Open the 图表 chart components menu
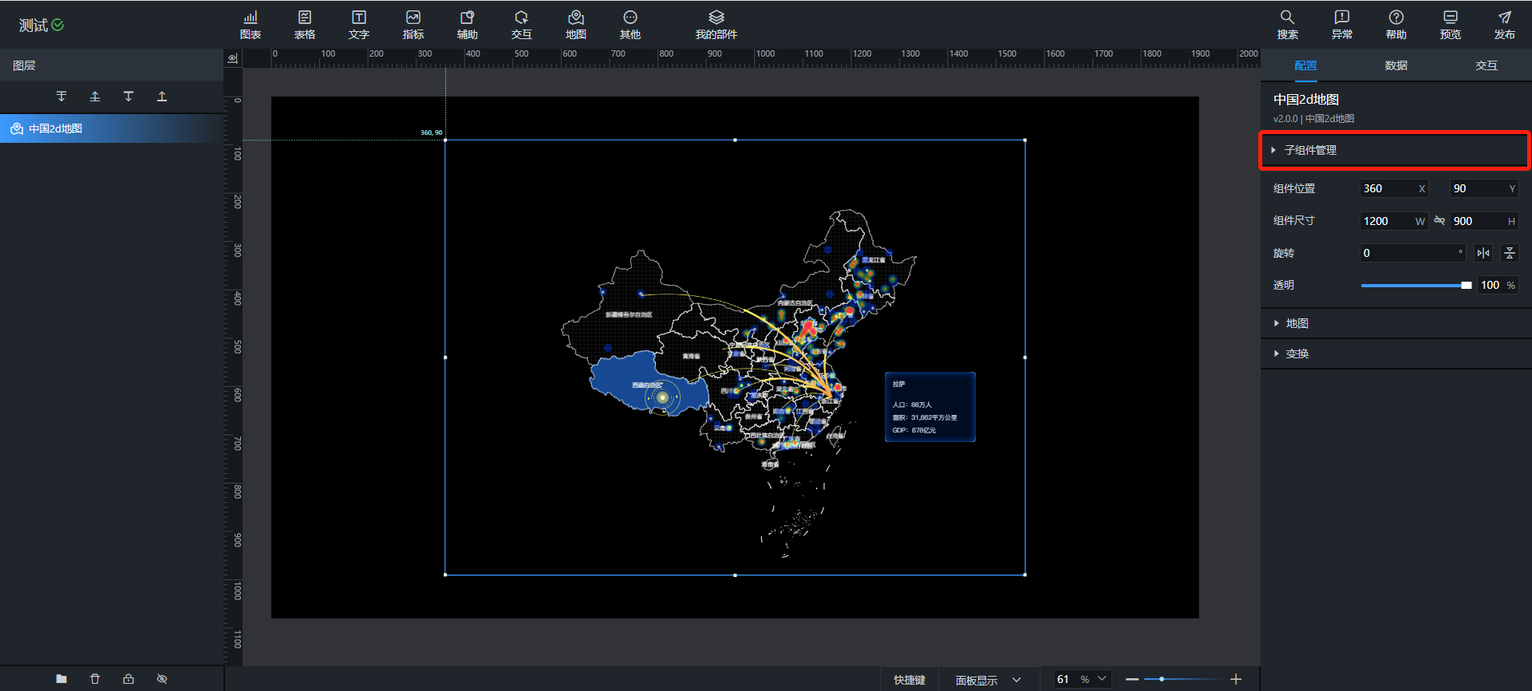1532x691 pixels. point(251,25)
